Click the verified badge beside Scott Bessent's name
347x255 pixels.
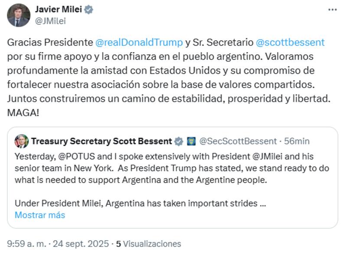pyautogui.click(x=179, y=141)
